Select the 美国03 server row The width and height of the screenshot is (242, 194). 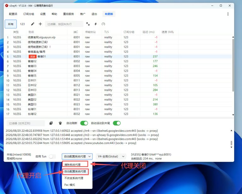(x=118, y=104)
